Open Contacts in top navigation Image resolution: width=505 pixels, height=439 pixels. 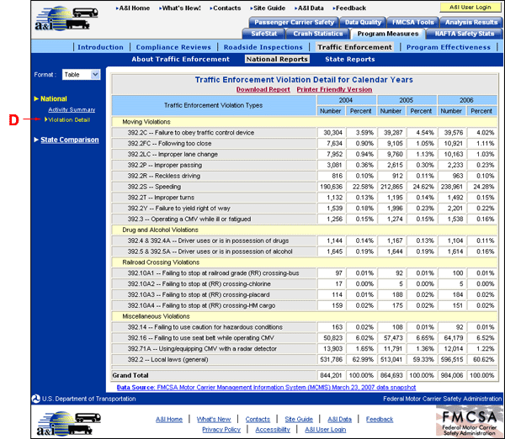point(226,8)
